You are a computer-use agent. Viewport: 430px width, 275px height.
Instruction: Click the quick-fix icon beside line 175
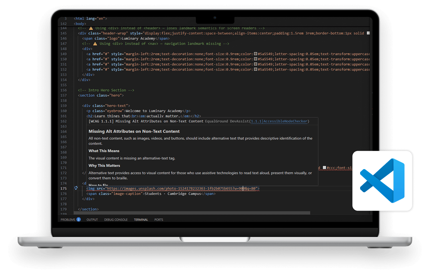[76, 188]
